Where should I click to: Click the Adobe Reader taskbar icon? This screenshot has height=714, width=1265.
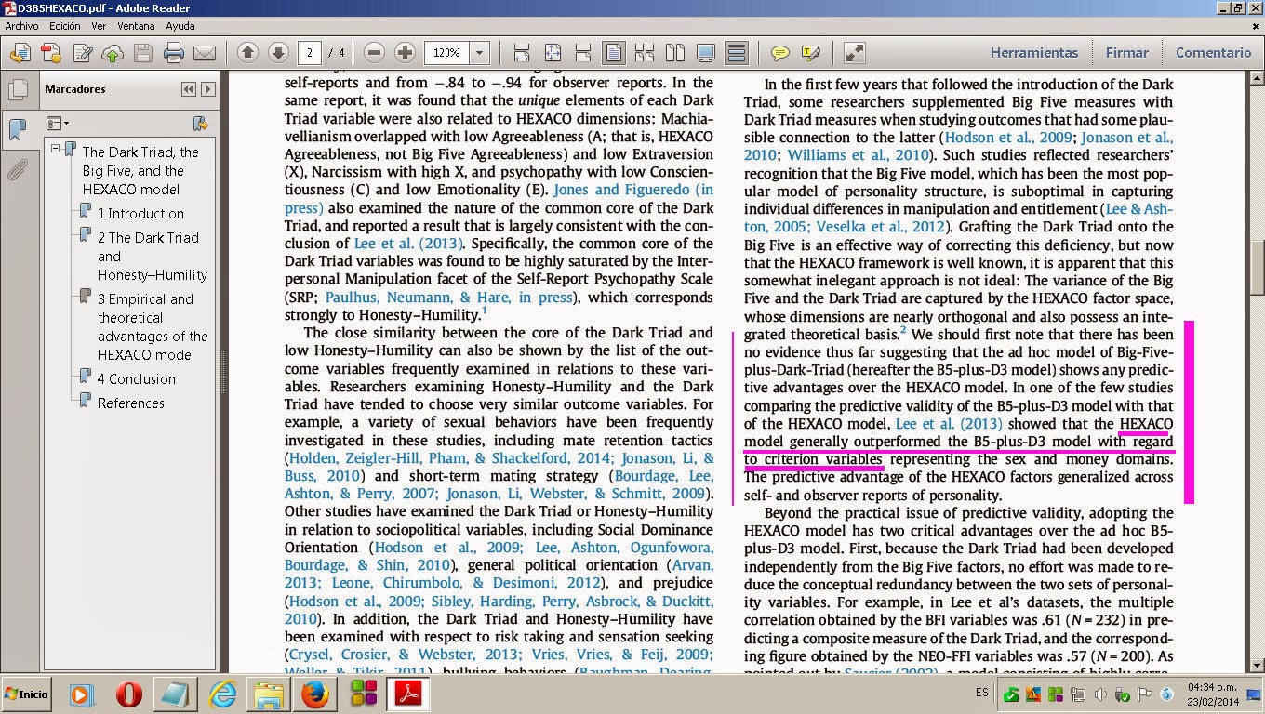point(408,694)
